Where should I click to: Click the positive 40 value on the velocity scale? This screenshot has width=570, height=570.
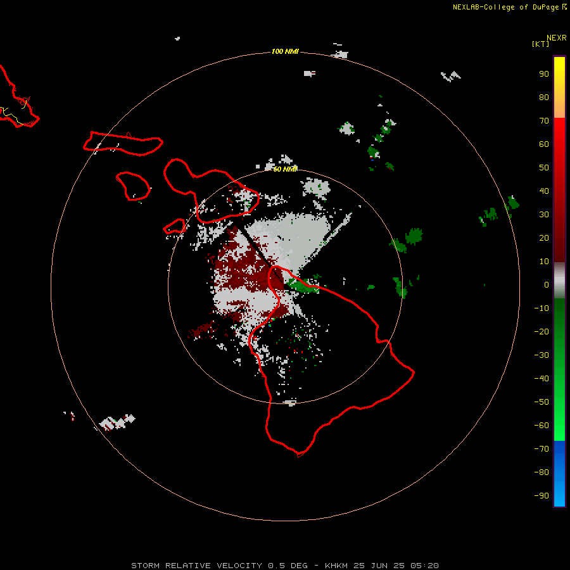coord(544,191)
